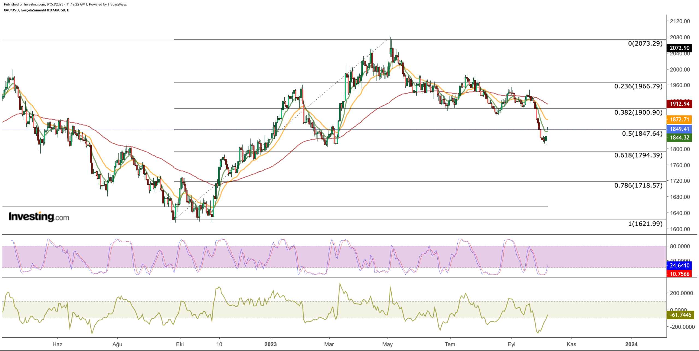
Task: Click the 0.5(1847.64) Fibonacci level label
Action: (x=642, y=133)
